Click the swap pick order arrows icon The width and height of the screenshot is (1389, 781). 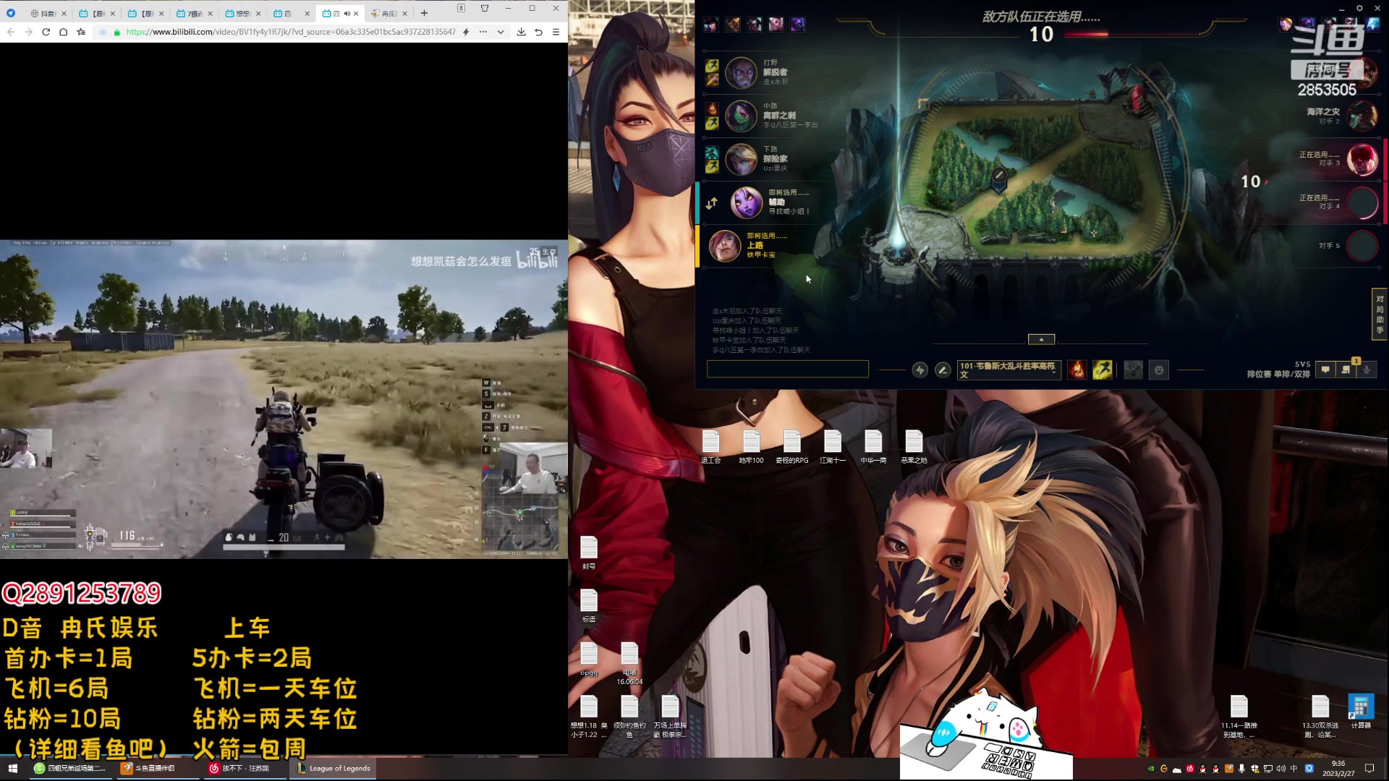(x=712, y=203)
